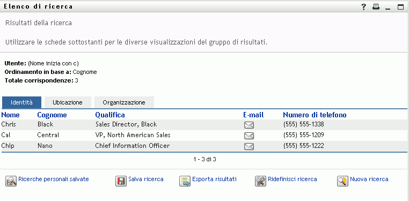Open the Ridefinisci ricerca link

pos(293,179)
